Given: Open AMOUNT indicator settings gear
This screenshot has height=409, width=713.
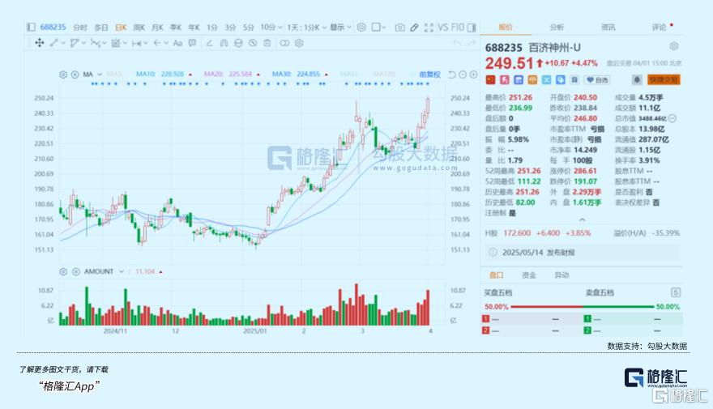Looking at the screenshot, I should click(63, 271).
